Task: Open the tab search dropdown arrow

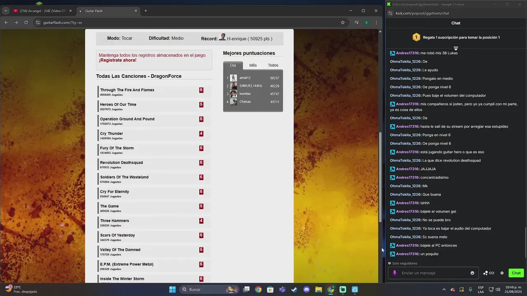Action: (x=6, y=11)
